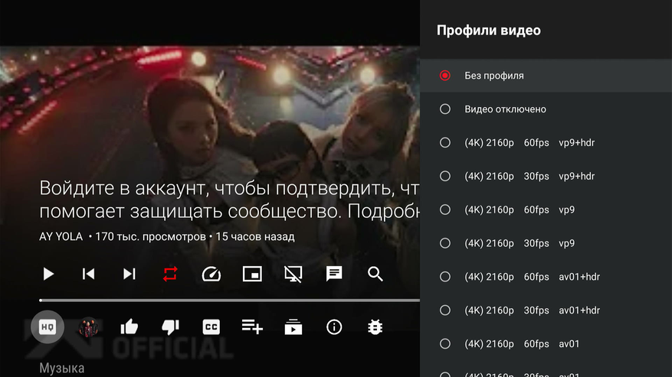Choose 2160p 30fps vp9 profile

[x=546, y=243]
